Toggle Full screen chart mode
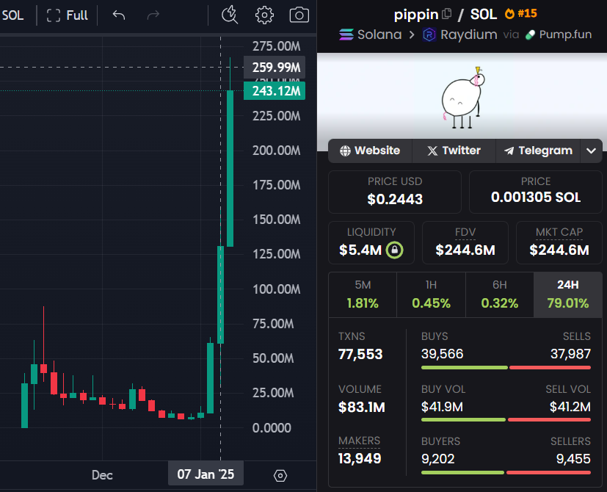The width and height of the screenshot is (607, 492). click(x=67, y=15)
